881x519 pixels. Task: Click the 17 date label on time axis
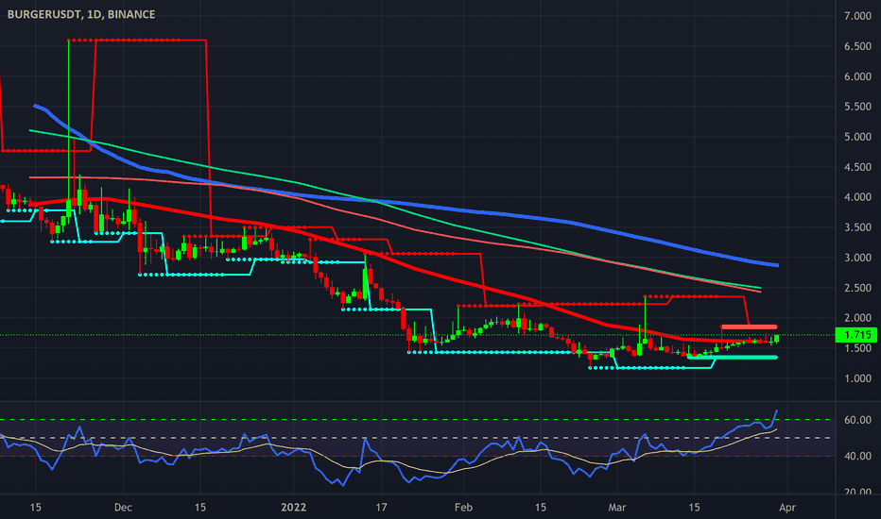[381, 508]
